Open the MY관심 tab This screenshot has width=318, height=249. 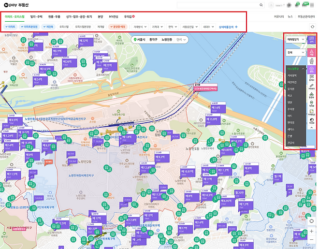tap(114, 16)
